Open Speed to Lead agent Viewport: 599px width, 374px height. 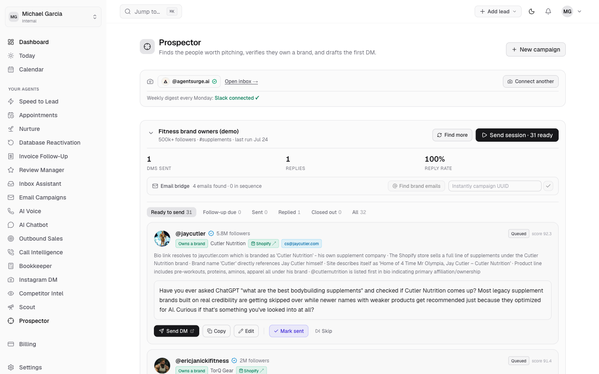click(x=53, y=101)
